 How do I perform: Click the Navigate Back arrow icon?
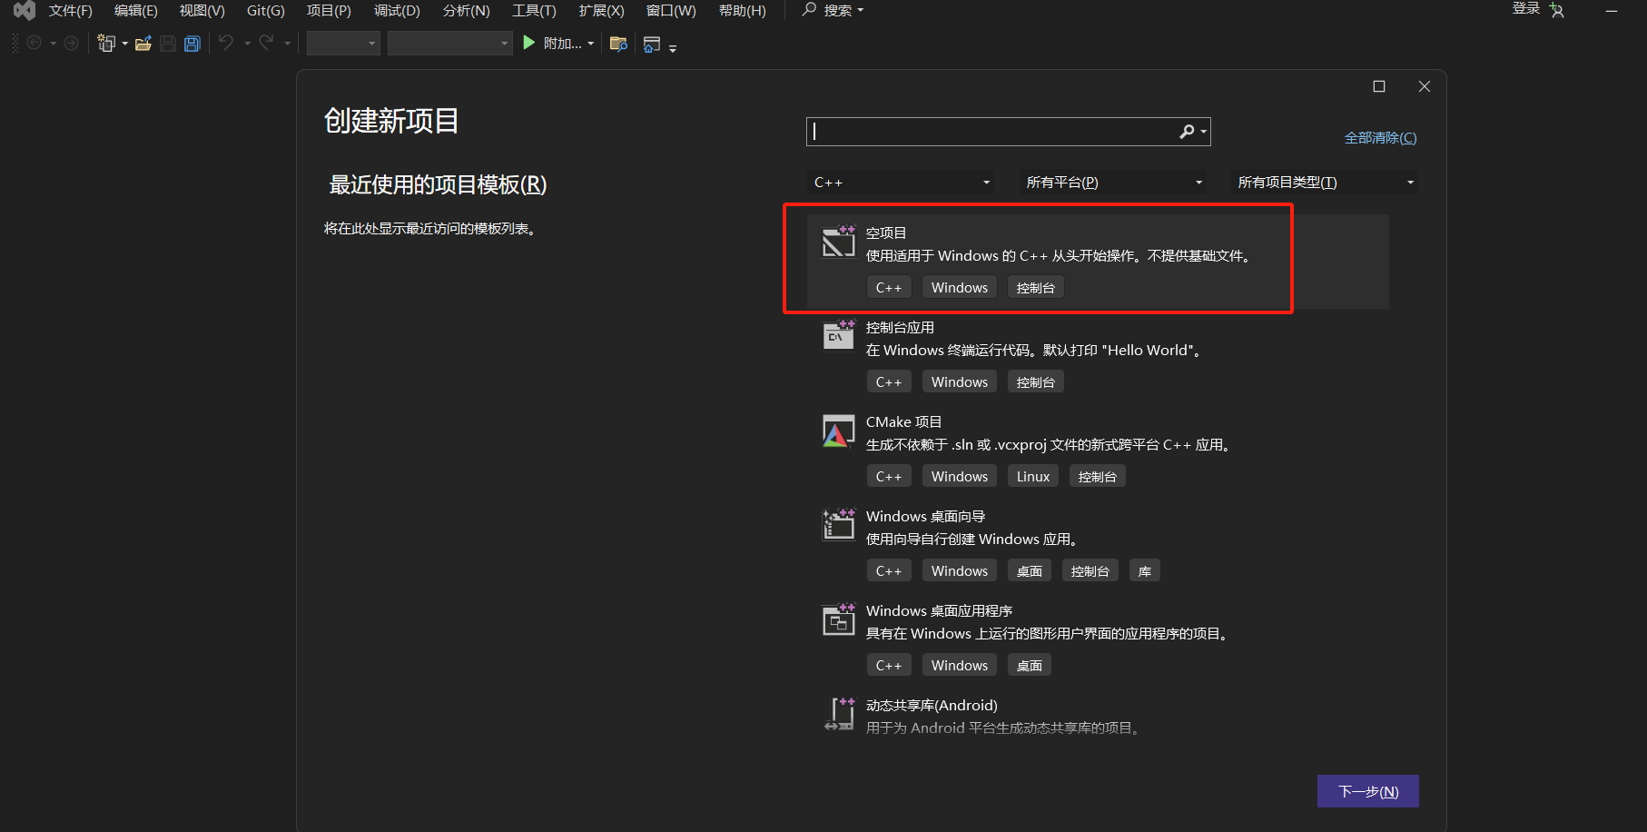35,43
